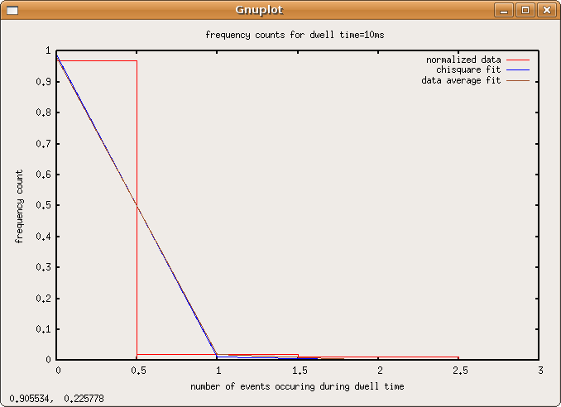Screen dimensions: 561x407
Task: Maximize the Gnuplot window
Action: (525, 10)
